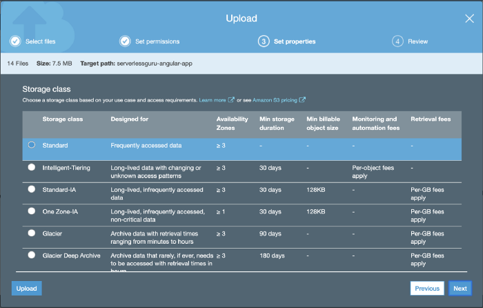Image resolution: width=483 pixels, height=308 pixels.
Task: Click the 'Frequently accessed data' cell
Action: (146, 146)
